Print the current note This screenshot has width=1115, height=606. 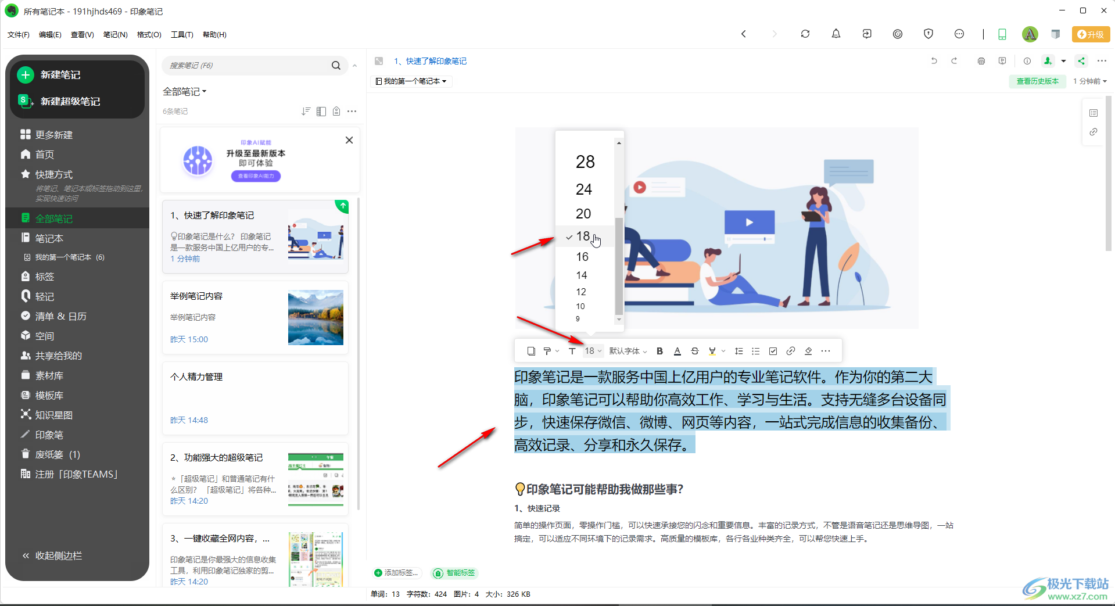981,61
